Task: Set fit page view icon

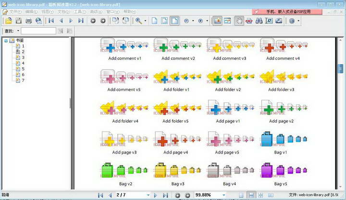Action: pos(164,21)
